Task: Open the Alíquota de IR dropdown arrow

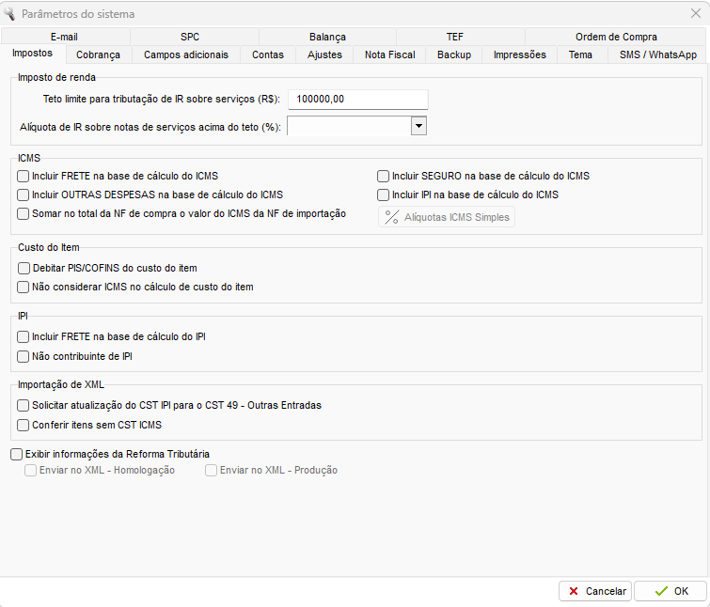Action: pos(418,126)
